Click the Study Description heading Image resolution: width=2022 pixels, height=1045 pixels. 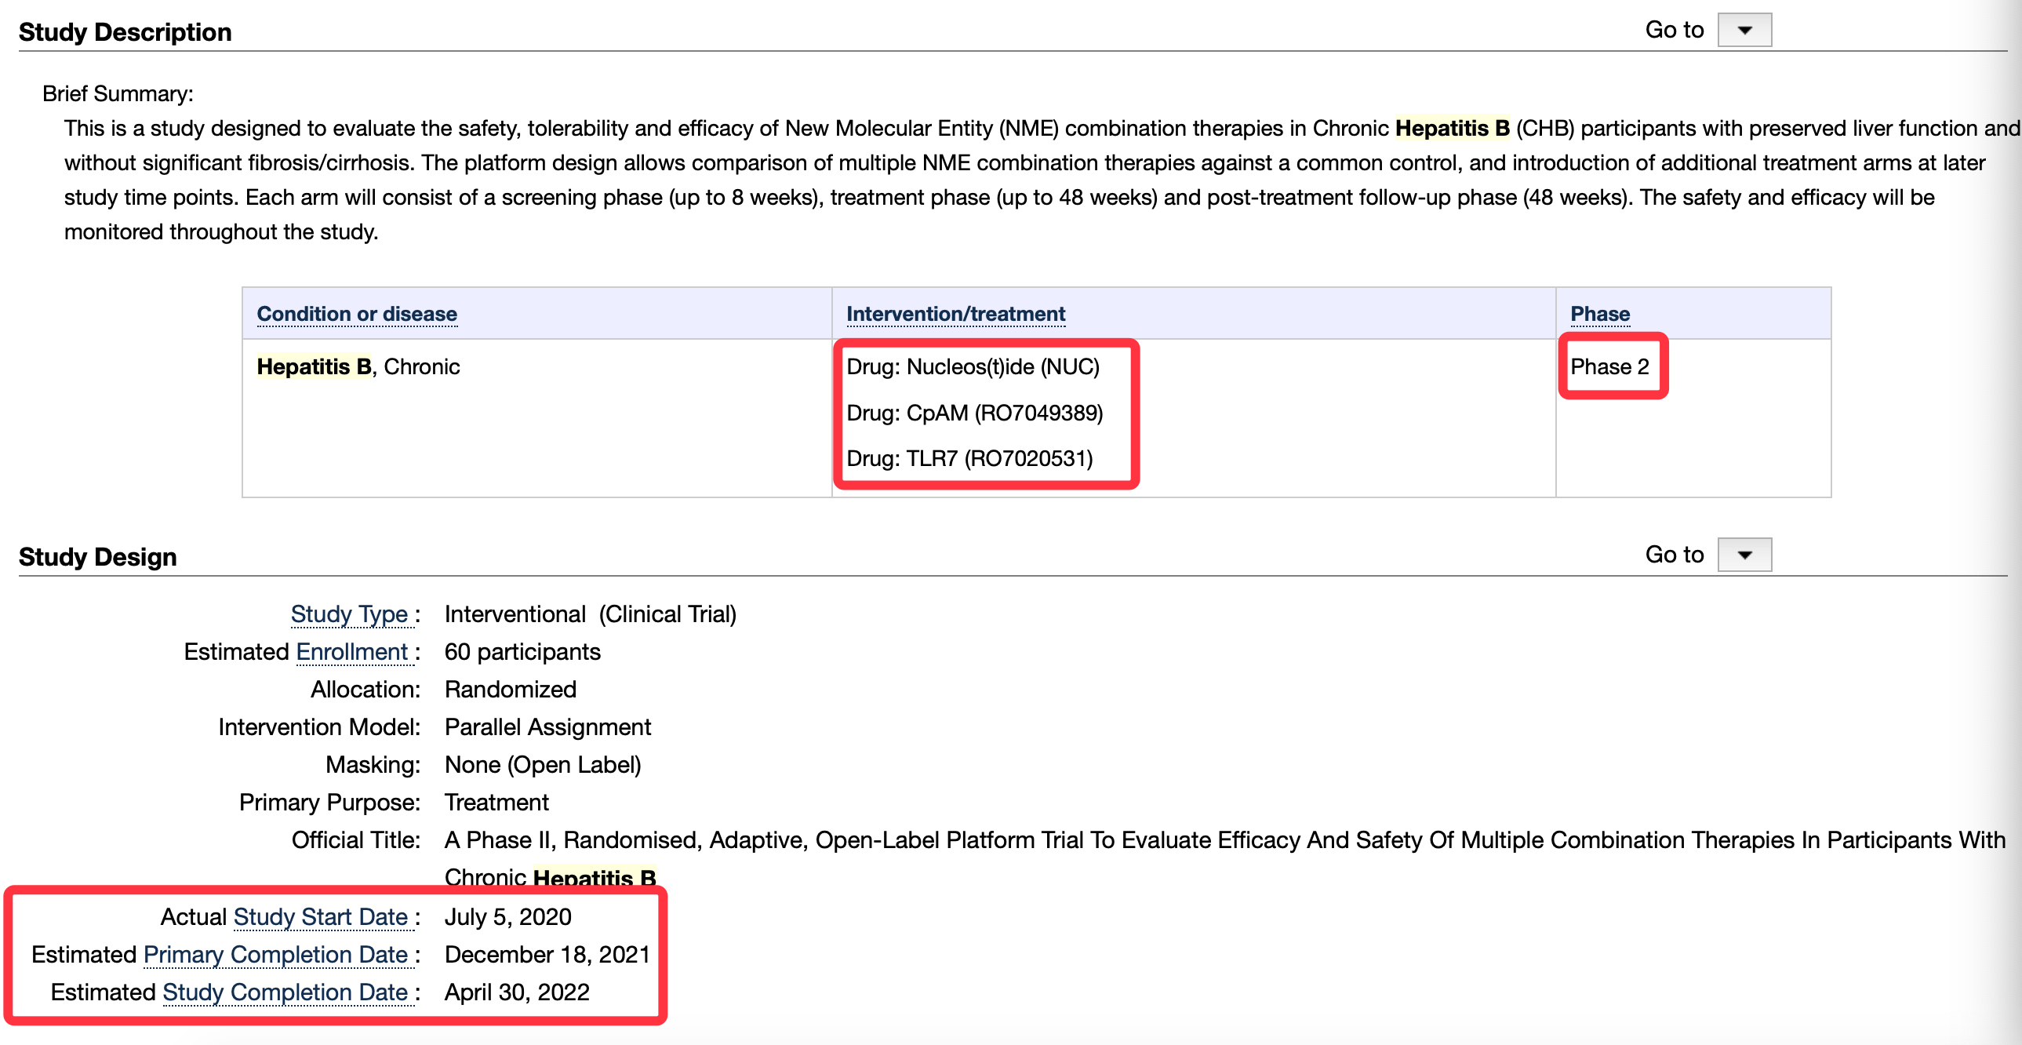pyautogui.click(x=125, y=32)
